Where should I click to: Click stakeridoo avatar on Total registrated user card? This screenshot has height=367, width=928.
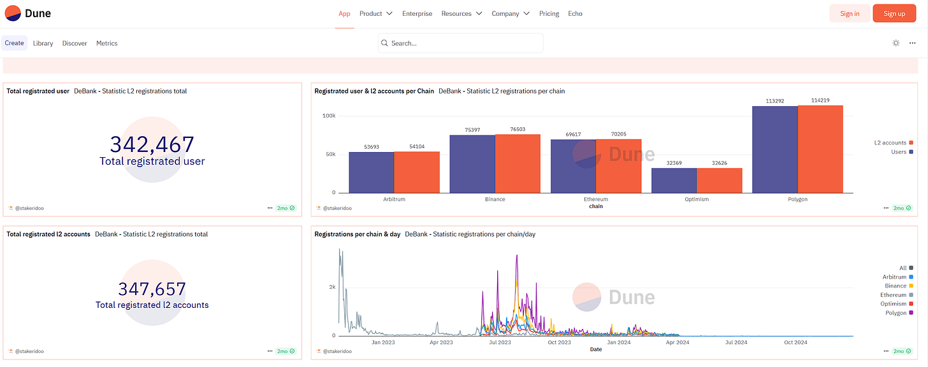(11, 208)
